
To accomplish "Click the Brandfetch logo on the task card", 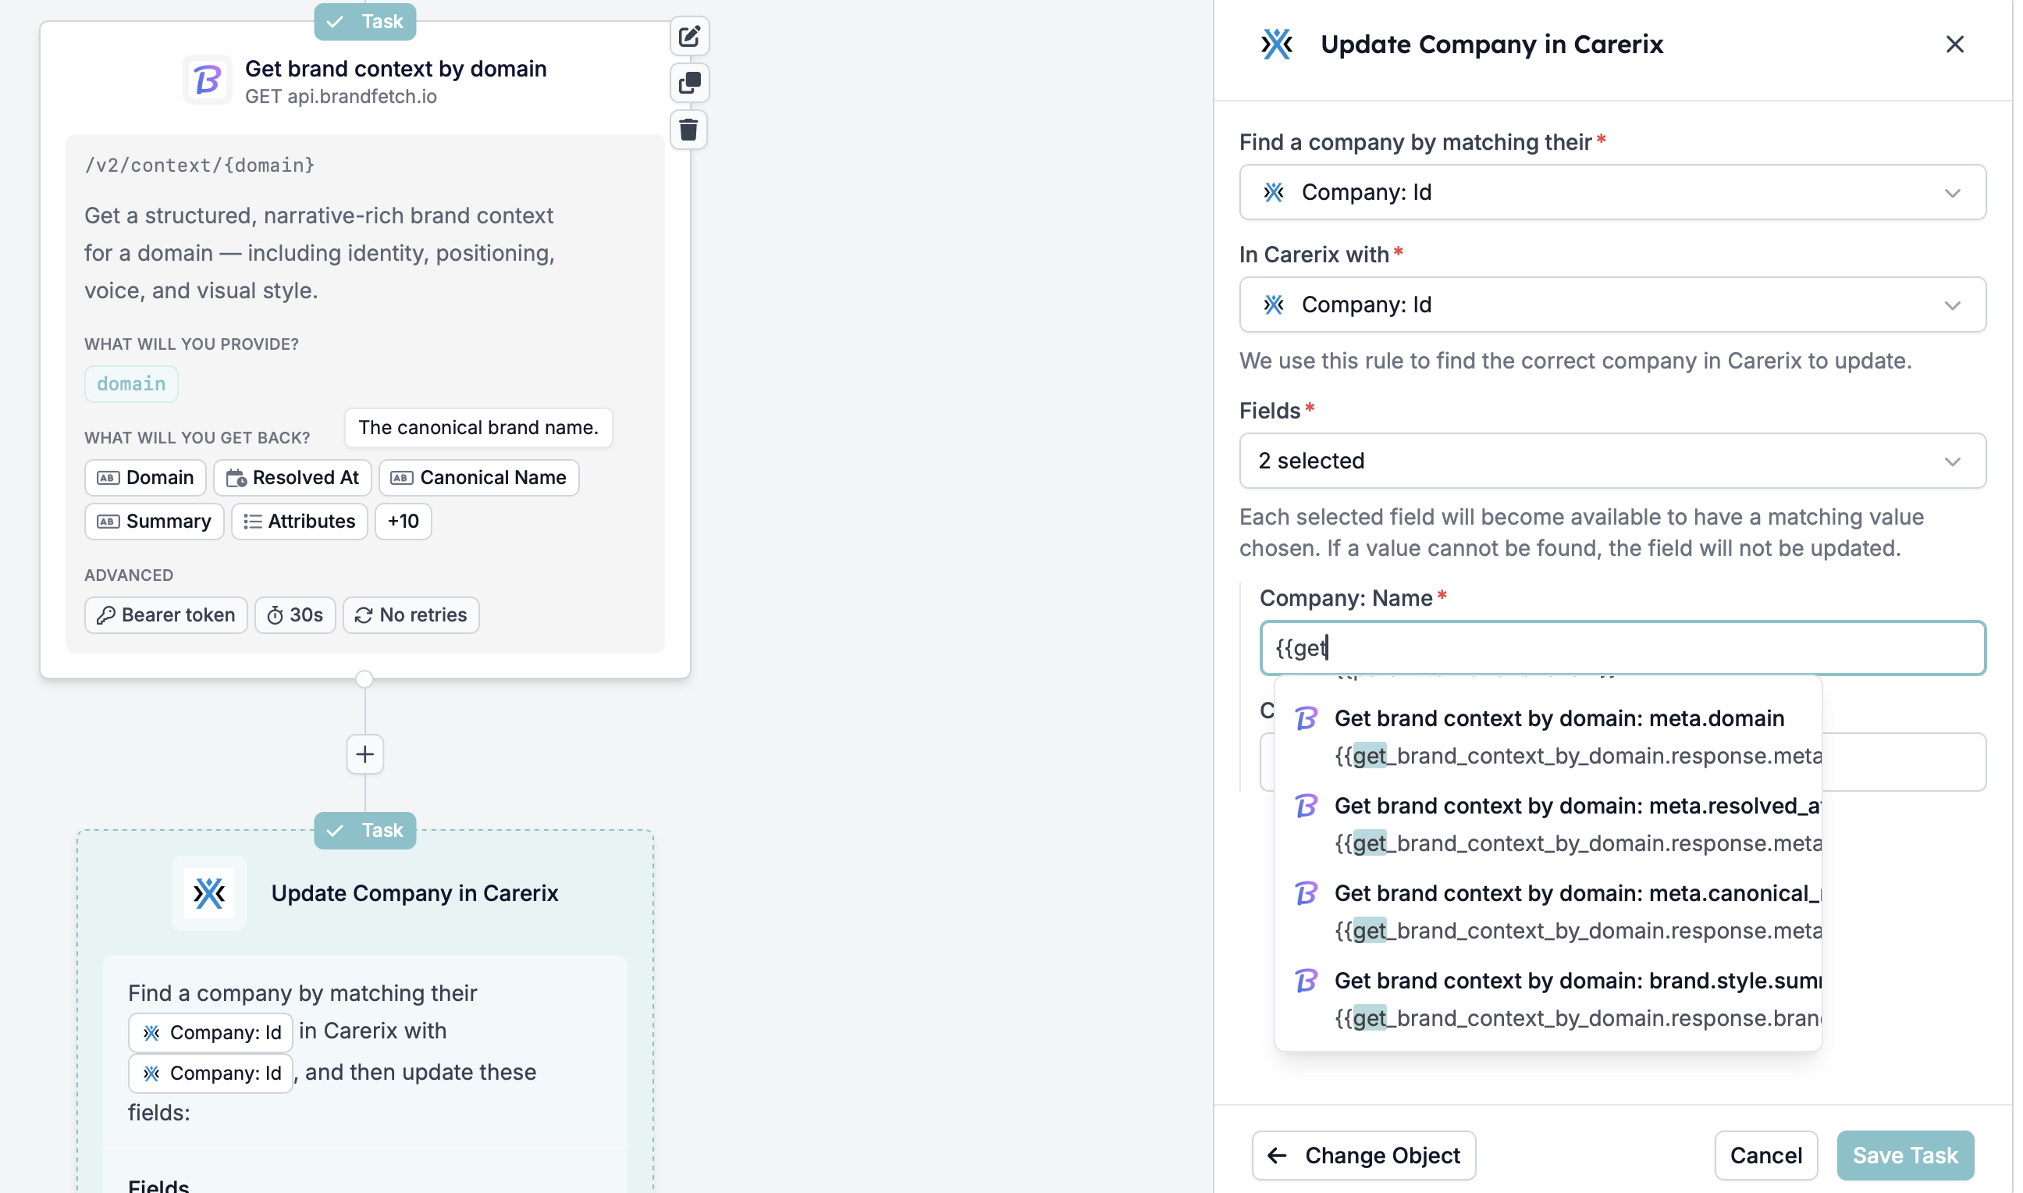I will pos(208,80).
